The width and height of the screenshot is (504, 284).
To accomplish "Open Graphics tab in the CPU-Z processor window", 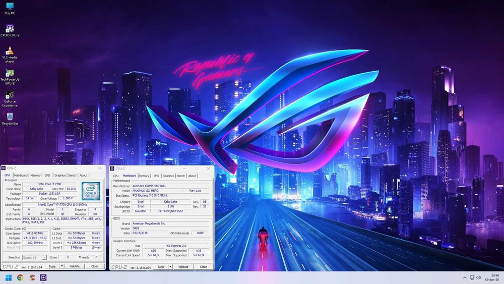I will coord(60,175).
